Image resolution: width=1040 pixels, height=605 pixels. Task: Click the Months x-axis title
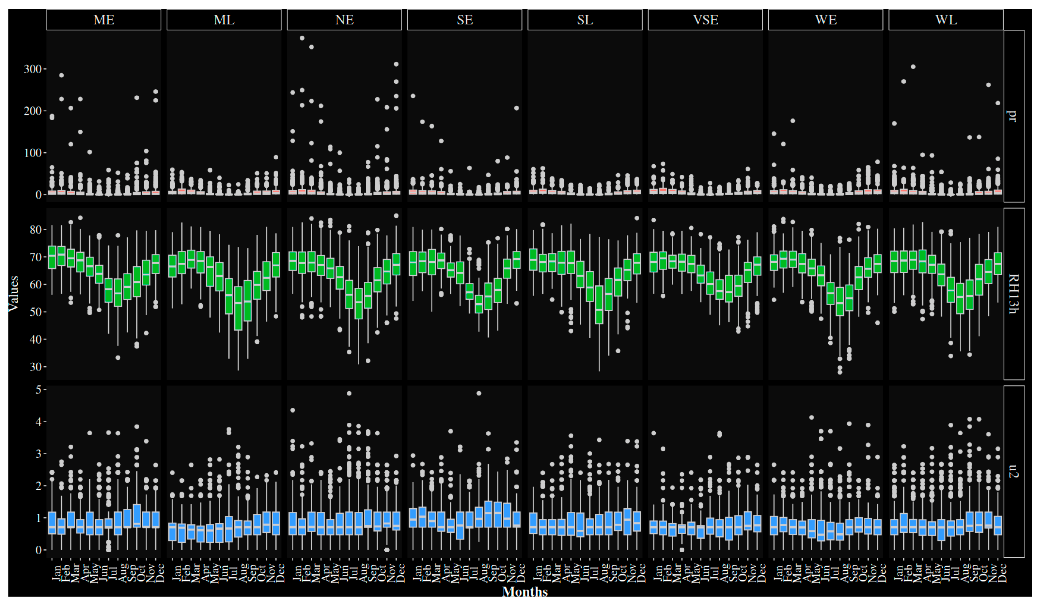tap(524, 592)
